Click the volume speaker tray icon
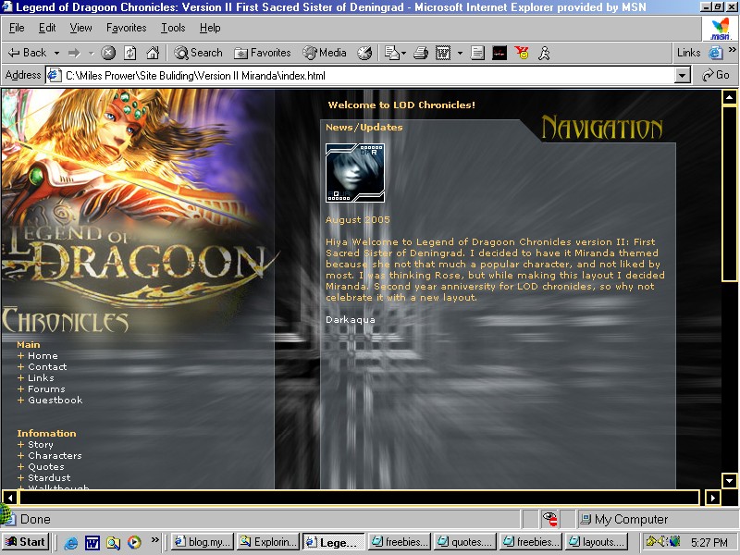 pyautogui.click(x=662, y=541)
